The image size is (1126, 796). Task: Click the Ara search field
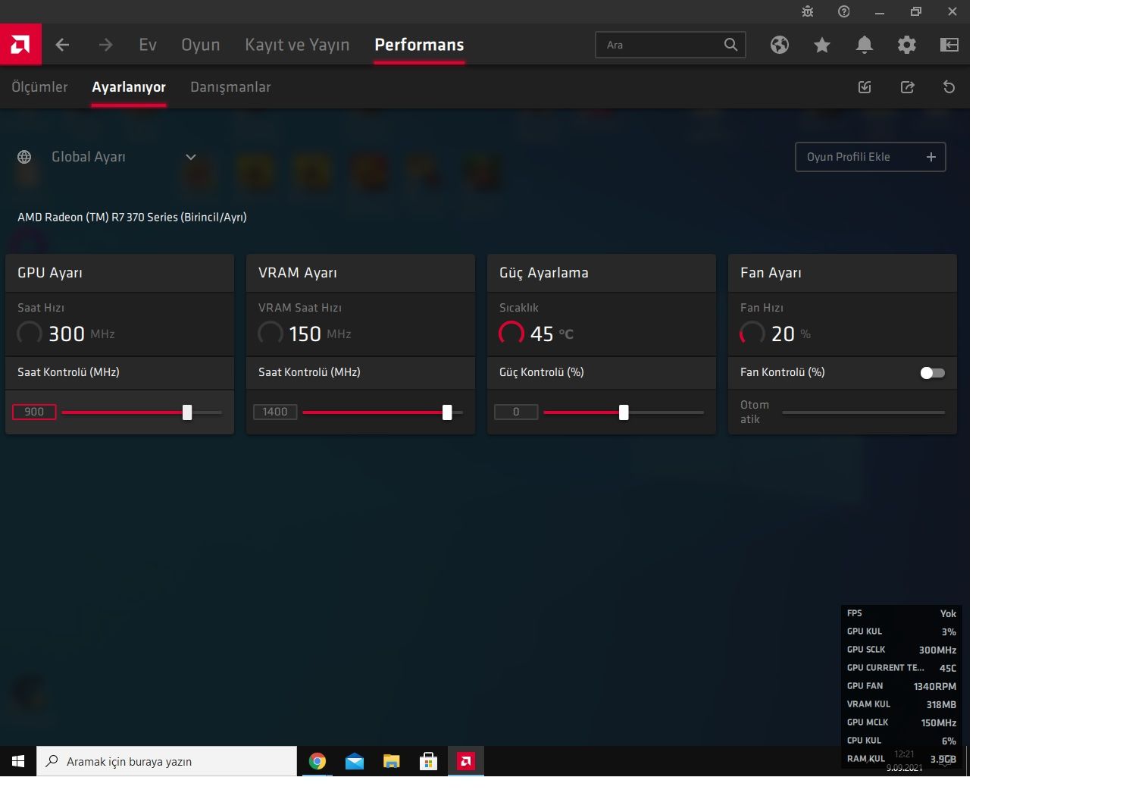(x=671, y=45)
